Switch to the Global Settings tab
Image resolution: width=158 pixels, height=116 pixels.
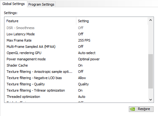coord(14,4)
